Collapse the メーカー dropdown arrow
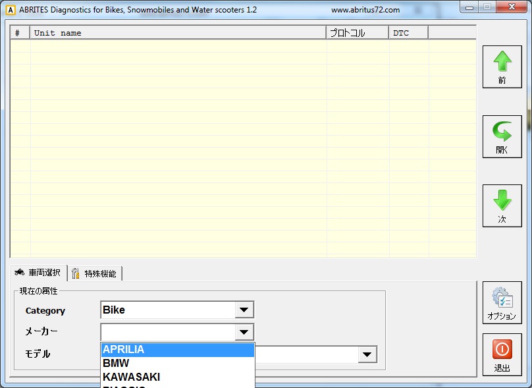 (244, 332)
